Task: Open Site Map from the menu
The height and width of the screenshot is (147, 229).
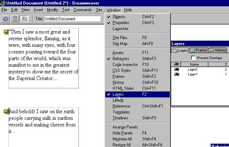Action: pos(137,44)
